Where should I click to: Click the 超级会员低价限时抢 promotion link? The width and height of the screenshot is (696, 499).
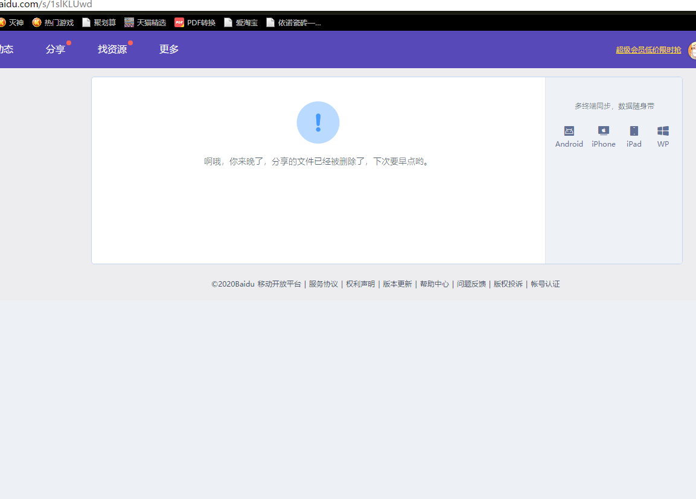point(648,50)
